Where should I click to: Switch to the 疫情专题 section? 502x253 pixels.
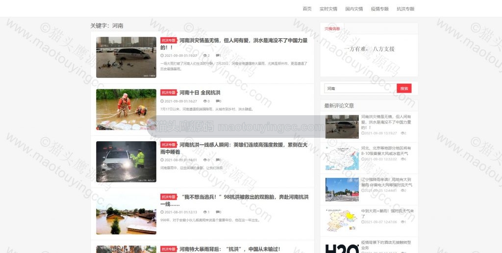tap(380, 9)
